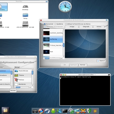
Task: Launch the black terminal icon in the dock
Action: [65, 111]
